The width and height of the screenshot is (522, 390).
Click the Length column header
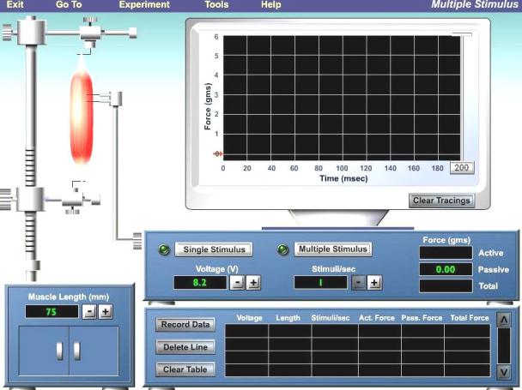pos(288,318)
